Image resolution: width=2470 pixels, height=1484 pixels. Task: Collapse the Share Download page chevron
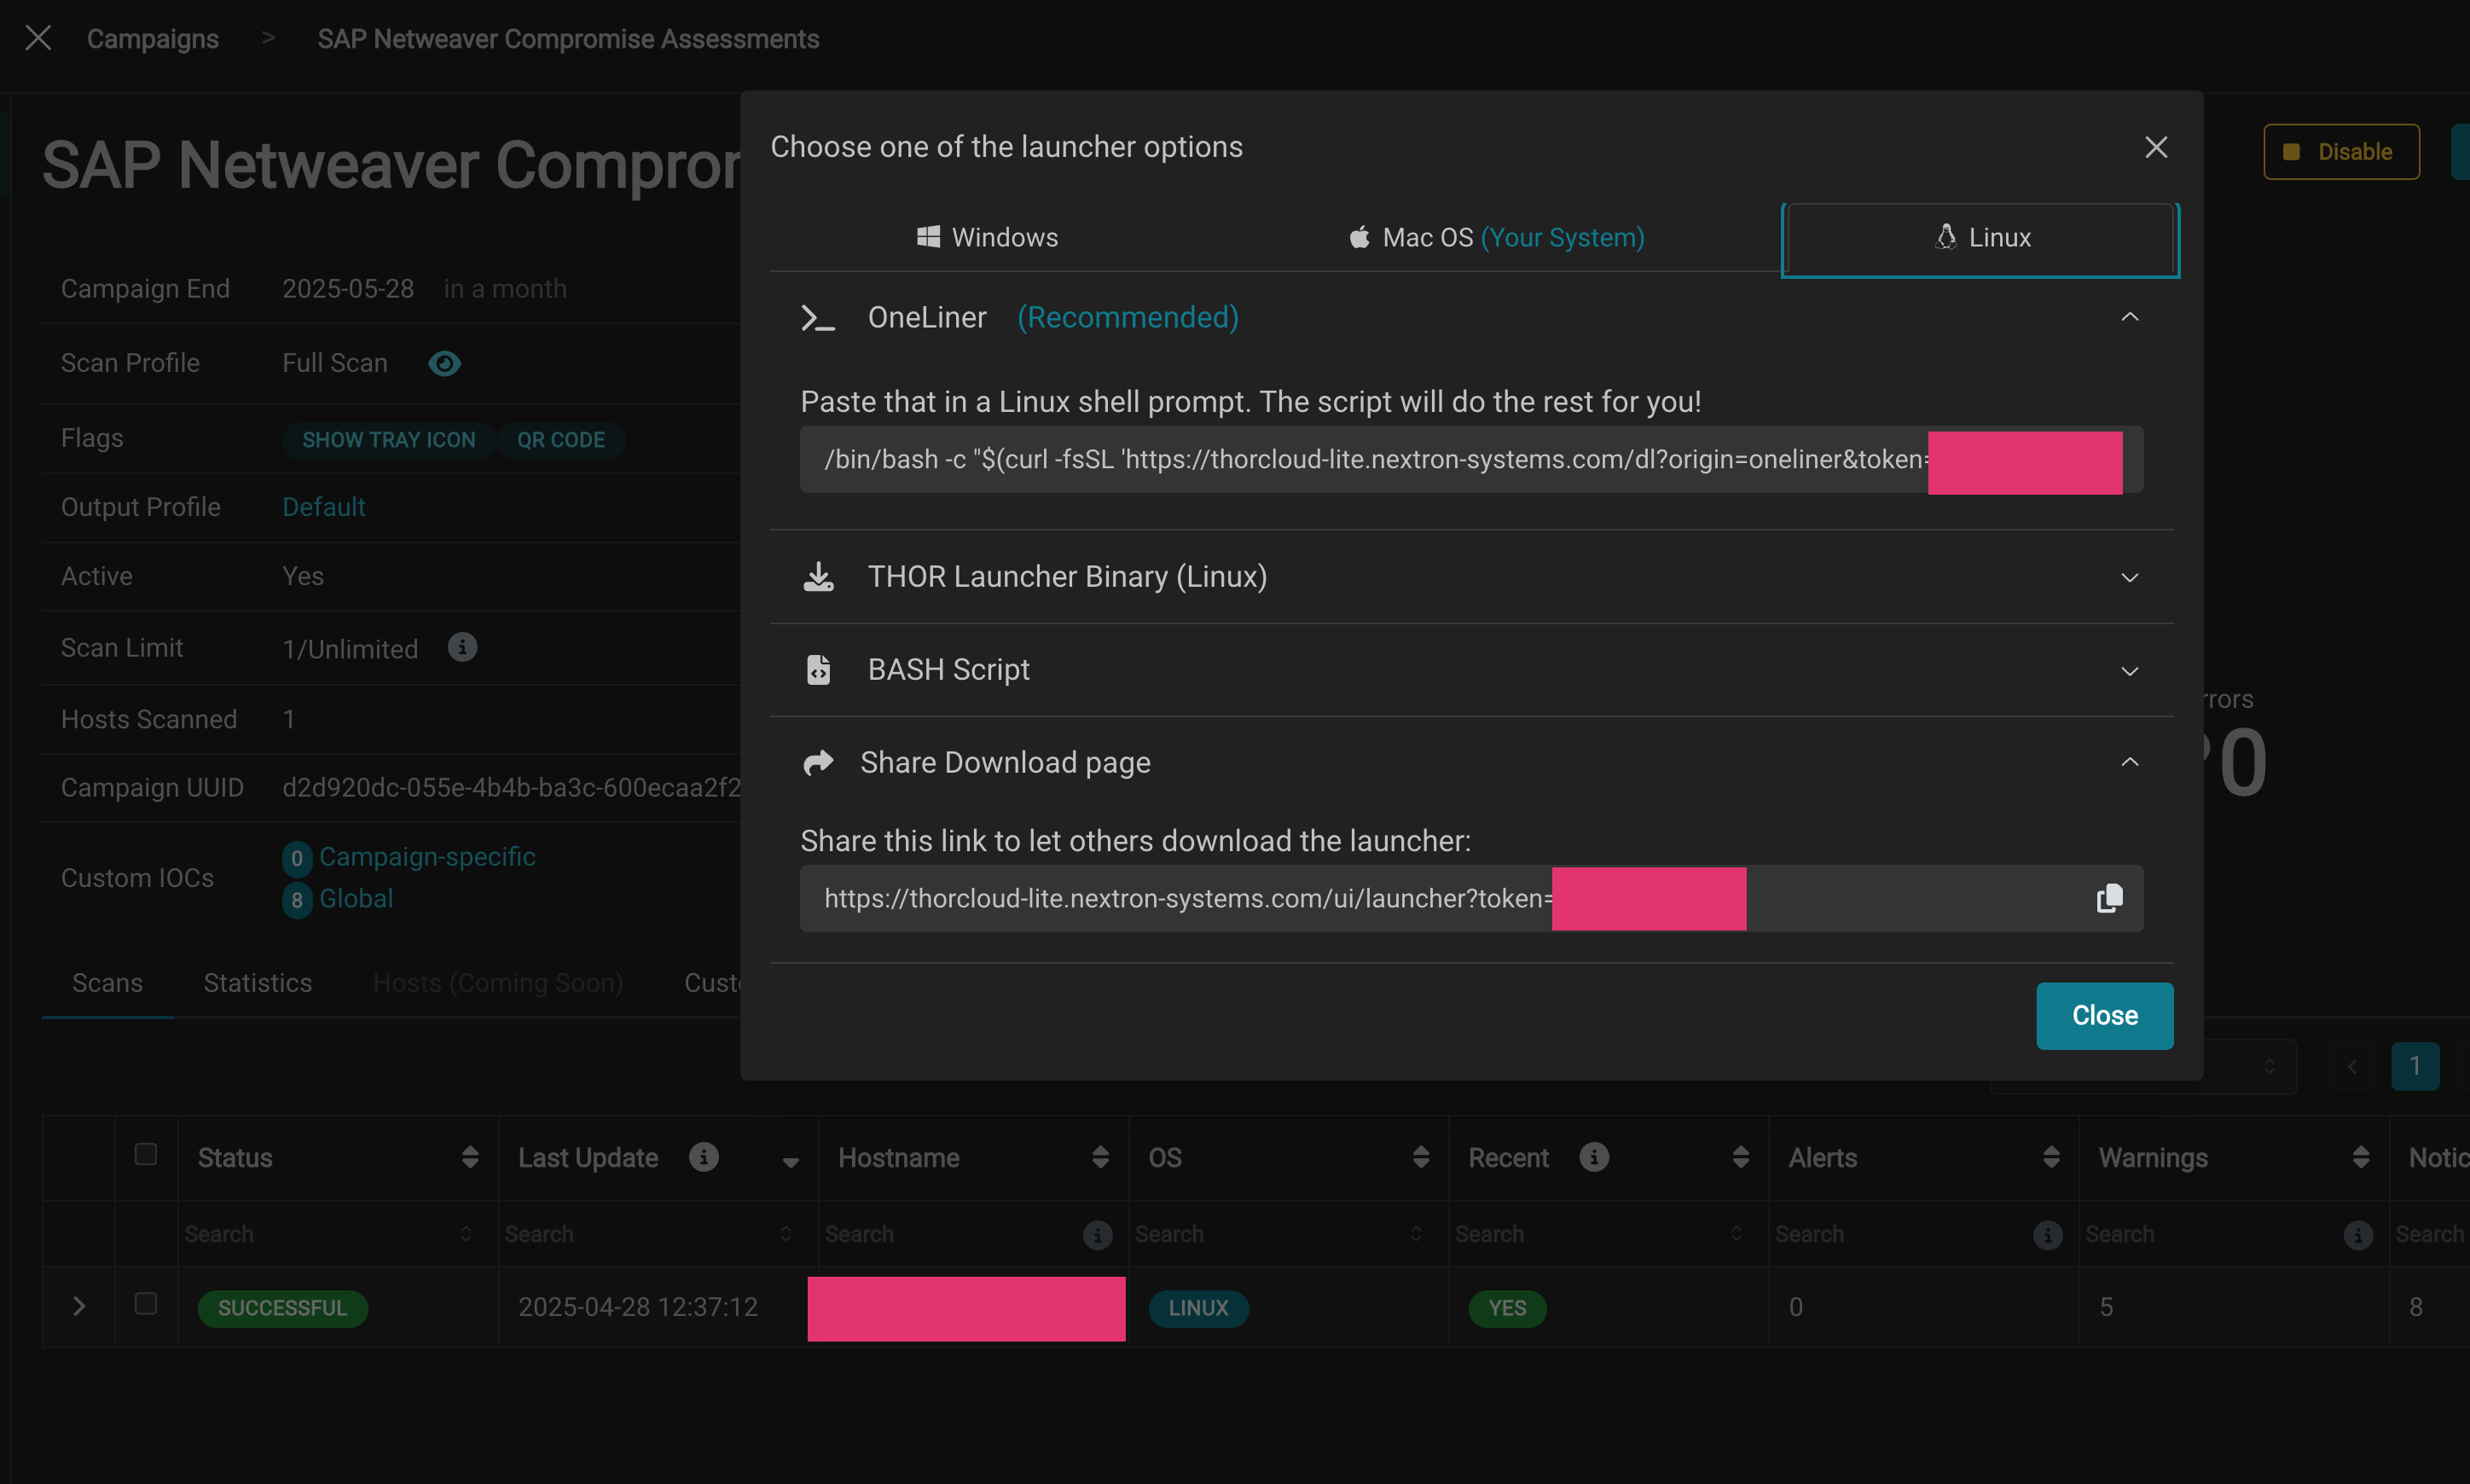[x=2130, y=762]
